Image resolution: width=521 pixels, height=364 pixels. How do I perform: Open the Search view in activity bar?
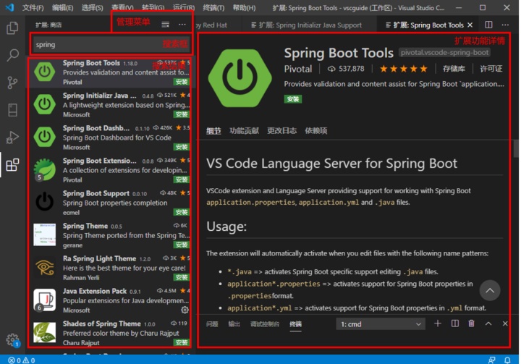12,55
